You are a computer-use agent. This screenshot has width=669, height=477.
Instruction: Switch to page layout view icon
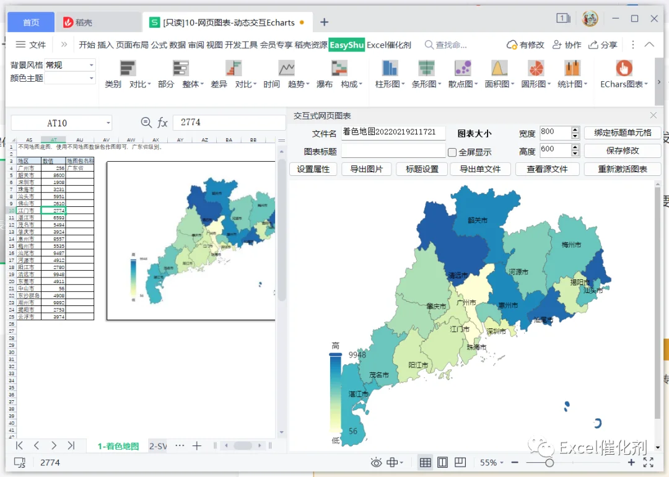click(442, 463)
